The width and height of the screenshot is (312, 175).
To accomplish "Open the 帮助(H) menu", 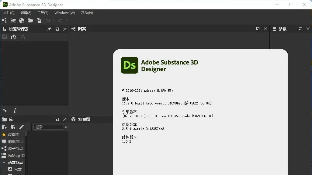I will (87, 13).
